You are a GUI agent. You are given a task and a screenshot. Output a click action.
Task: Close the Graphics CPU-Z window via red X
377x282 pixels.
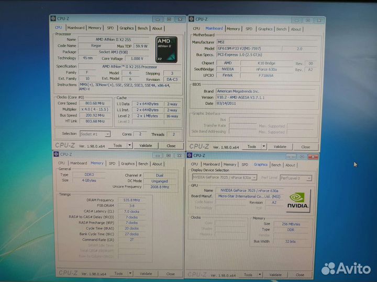pos(313,157)
